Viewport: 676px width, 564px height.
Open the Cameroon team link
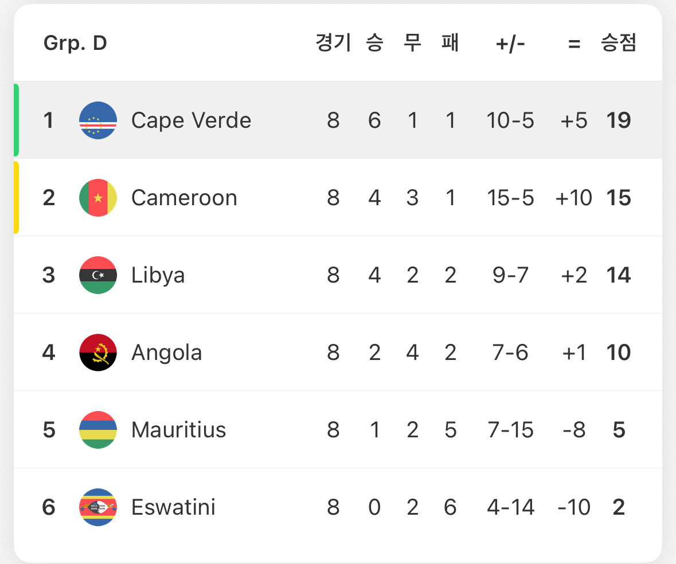[184, 198]
